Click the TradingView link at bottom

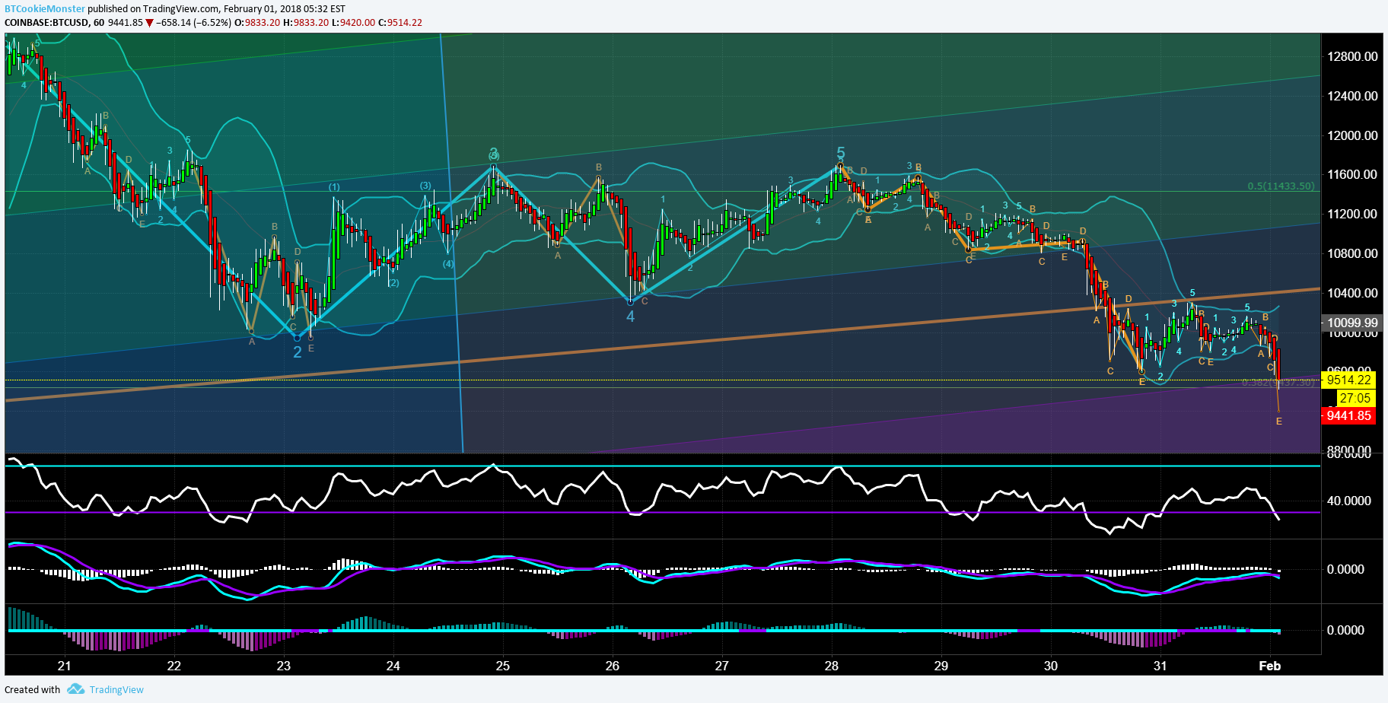pos(116,689)
